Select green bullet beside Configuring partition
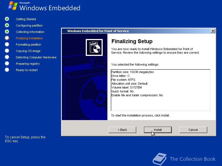Image resolution: width=222 pixels, height=166 pixels. click(7, 25)
